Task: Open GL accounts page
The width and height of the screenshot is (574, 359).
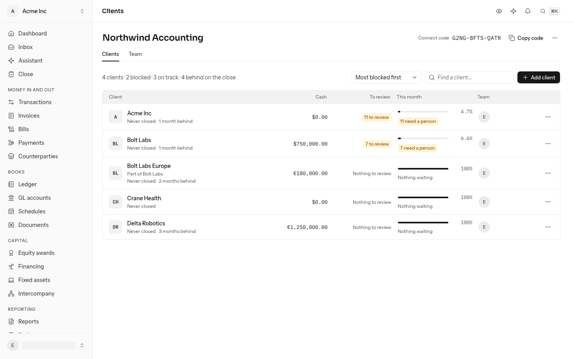Action: point(46,198)
